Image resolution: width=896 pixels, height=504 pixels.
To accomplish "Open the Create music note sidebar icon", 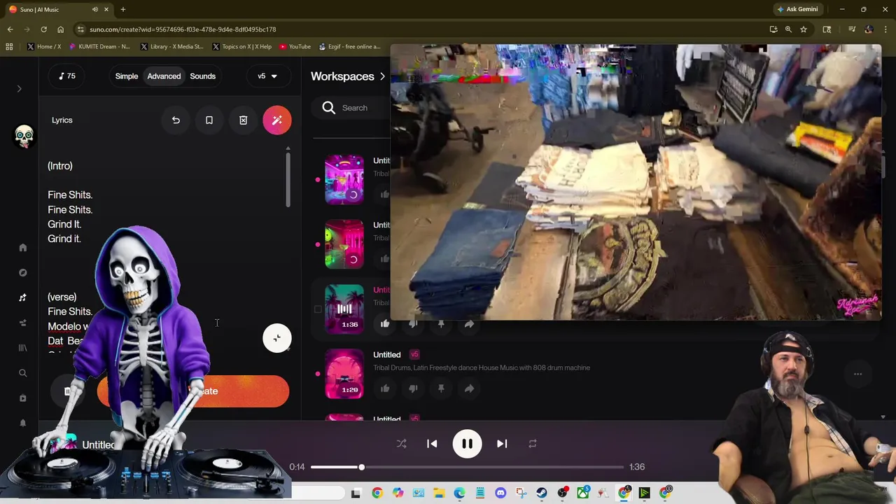I will [22, 297].
